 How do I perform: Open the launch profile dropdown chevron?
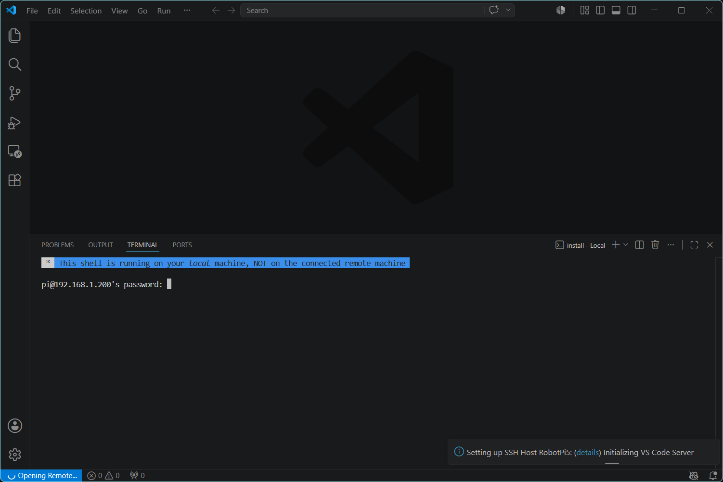[626, 245]
